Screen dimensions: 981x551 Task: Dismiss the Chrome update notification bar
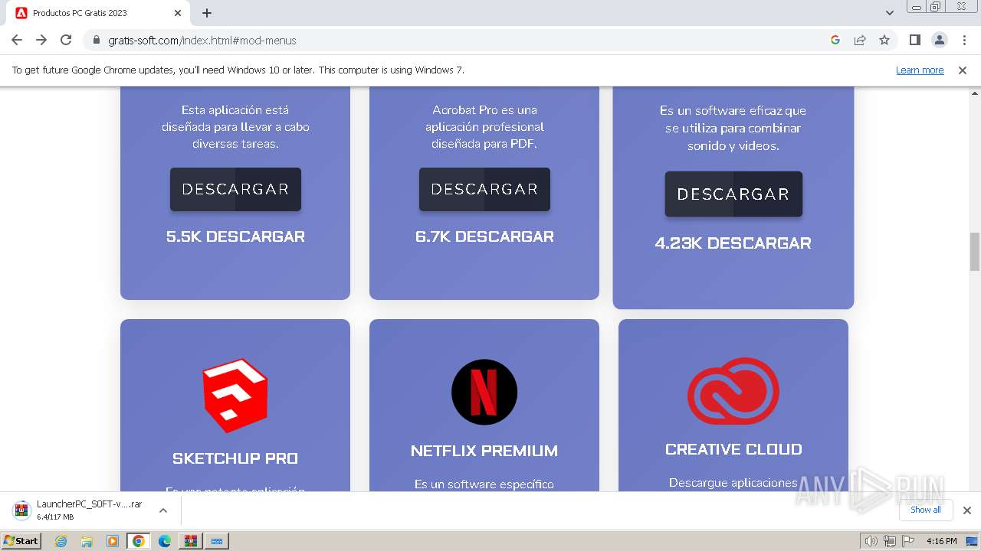point(963,70)
